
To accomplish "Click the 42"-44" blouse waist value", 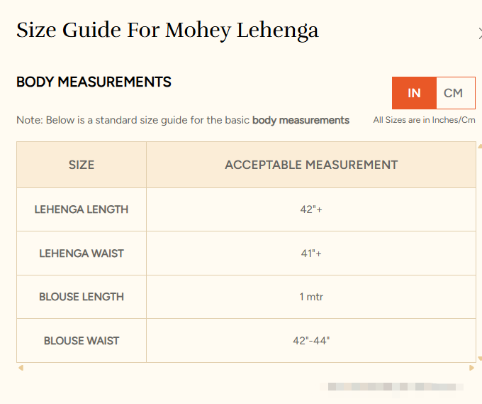I will coord(311,341).
